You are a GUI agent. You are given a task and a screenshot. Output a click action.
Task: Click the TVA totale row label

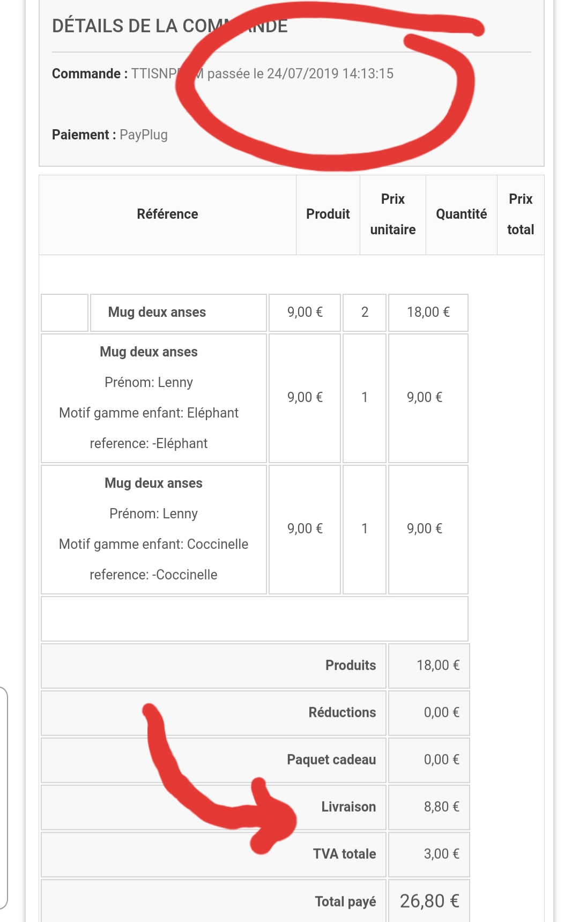click(344, 854)
